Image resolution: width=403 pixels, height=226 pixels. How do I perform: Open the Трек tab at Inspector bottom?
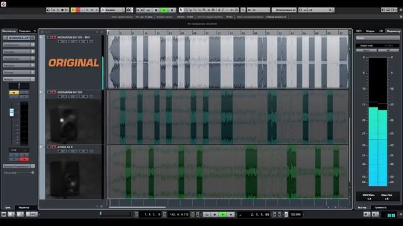[8, 208]
